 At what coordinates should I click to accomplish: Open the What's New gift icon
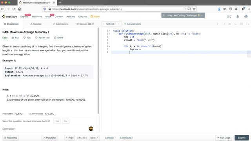point(244,9)
